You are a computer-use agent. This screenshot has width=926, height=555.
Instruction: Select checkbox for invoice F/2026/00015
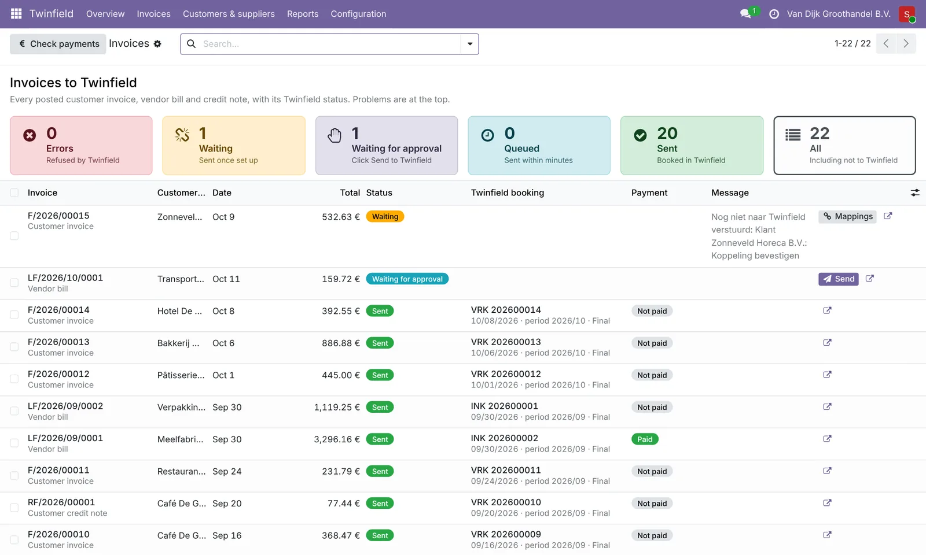point(14,236)
